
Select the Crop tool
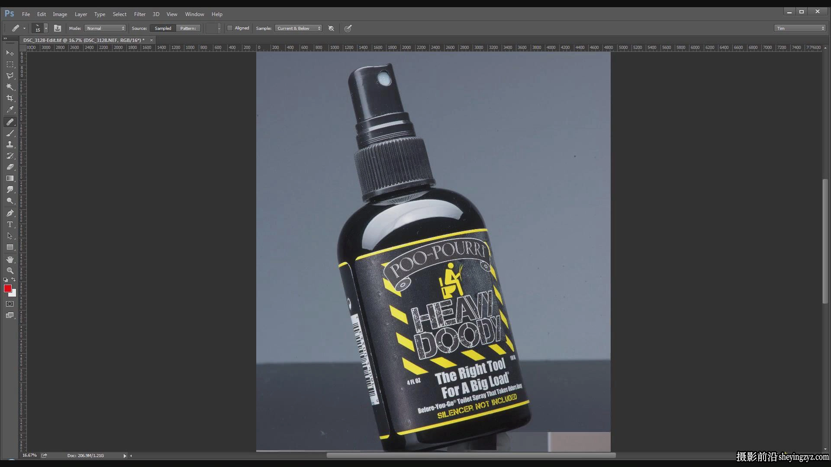[x=10, y=98]
